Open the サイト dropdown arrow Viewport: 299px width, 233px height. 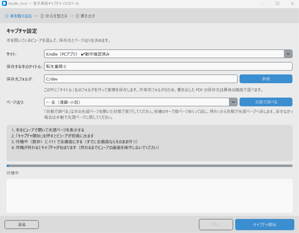pos(288,54)
